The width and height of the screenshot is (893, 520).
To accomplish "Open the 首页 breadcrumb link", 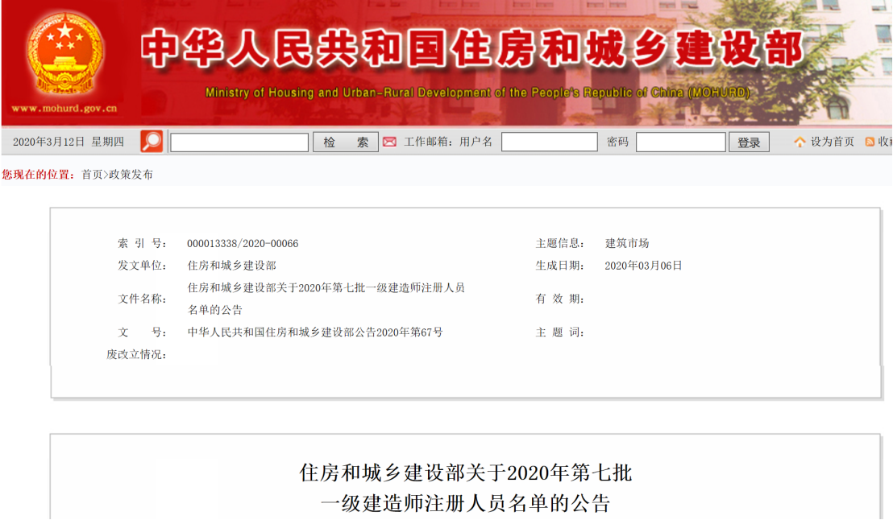I will 92,175.
